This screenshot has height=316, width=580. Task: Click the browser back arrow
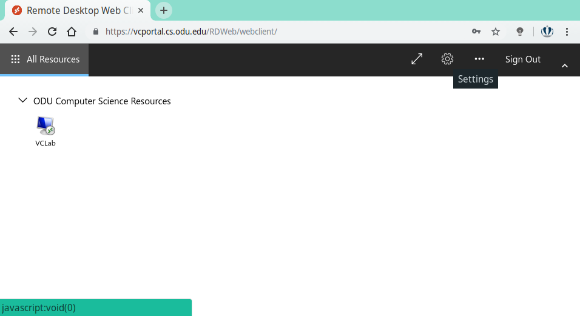coord(13,32)
